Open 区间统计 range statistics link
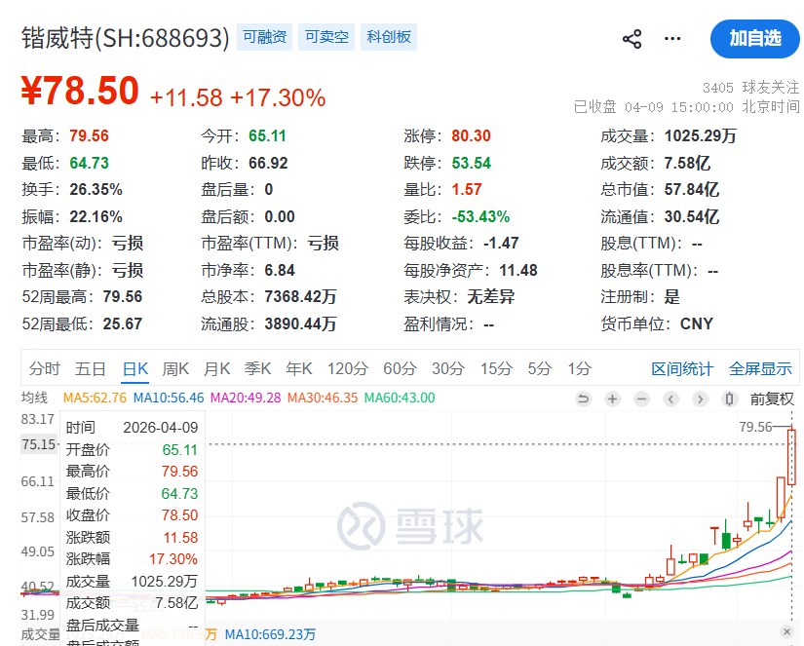Image resolution: width=804 pixels, height=646 pixels. 682,368
